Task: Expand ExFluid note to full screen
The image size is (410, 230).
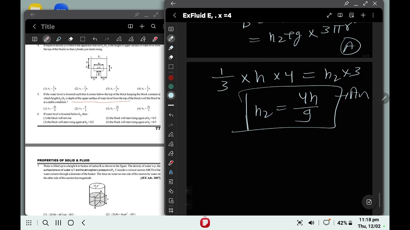Action: click(329, 15)
